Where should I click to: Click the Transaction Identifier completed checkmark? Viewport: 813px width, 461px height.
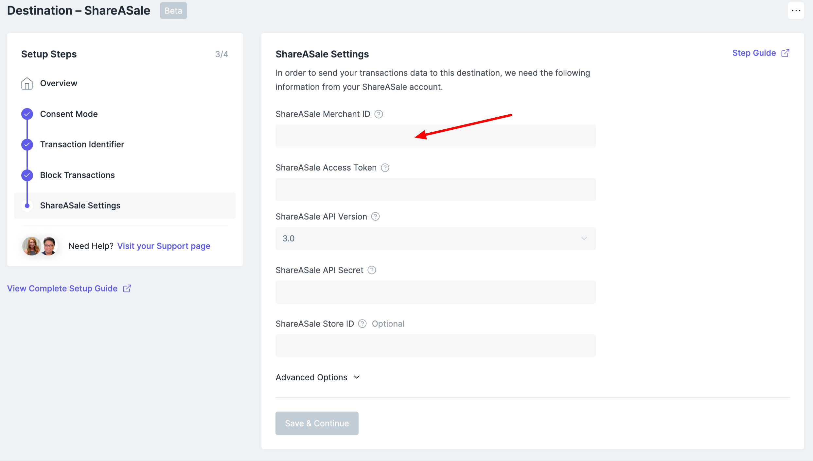coord(27,144)
